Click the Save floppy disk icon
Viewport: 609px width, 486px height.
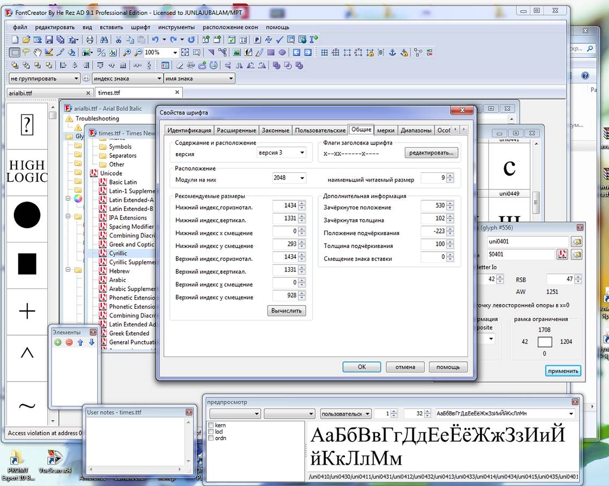pyautogui.click(x=49, y=40)
